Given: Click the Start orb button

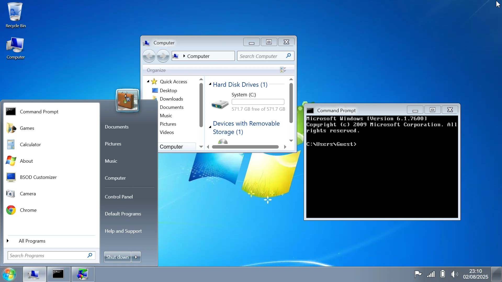Looking at the screenshot, I should coord(9,274).
